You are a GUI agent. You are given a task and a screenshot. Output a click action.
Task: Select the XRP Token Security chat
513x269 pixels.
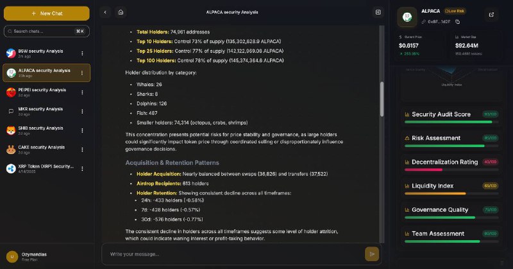(46, 168)
